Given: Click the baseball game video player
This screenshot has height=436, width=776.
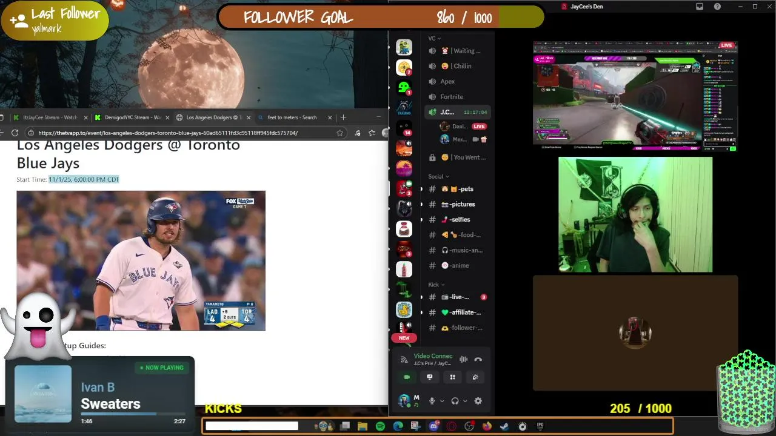Looking at the screenshot, I should pos(141,260).
